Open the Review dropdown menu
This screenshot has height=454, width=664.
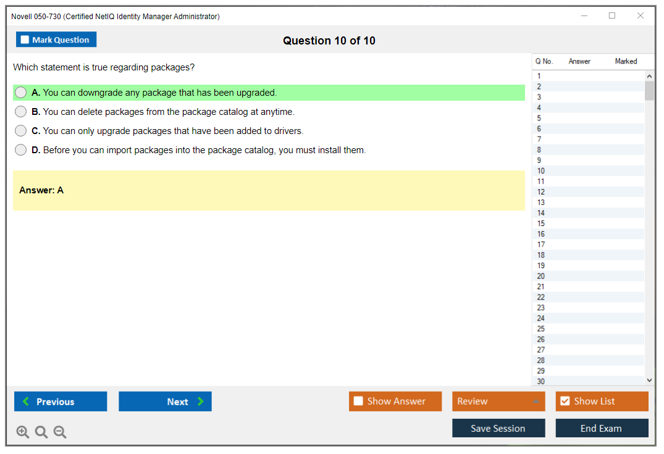[x=498, y=401]
